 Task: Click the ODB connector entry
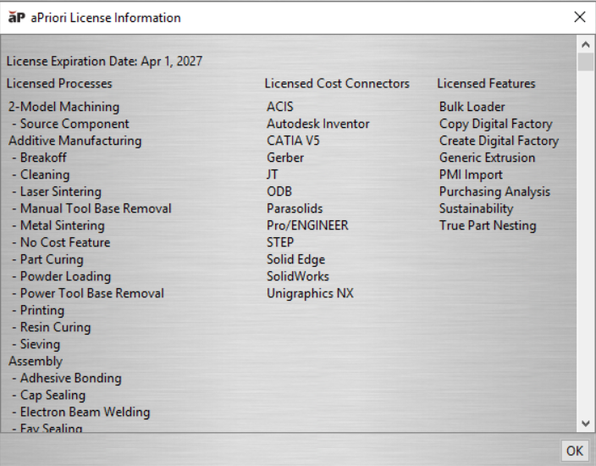click(279, 191)
